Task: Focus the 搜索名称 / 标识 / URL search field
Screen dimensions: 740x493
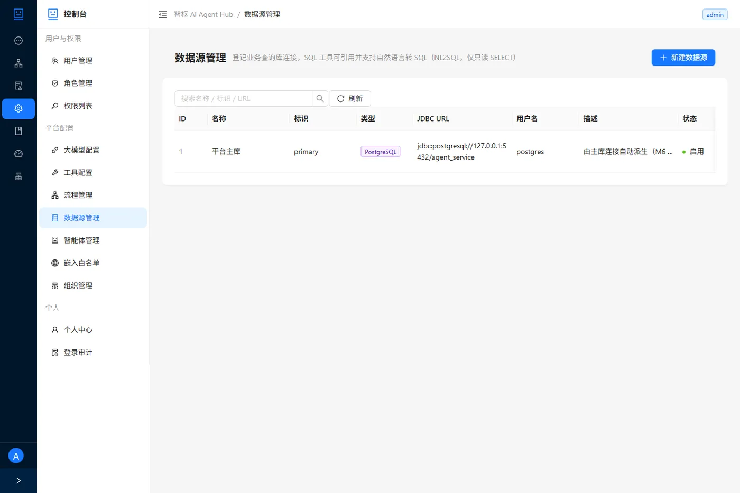Action: pyautogui.click(x=244, y=99)
